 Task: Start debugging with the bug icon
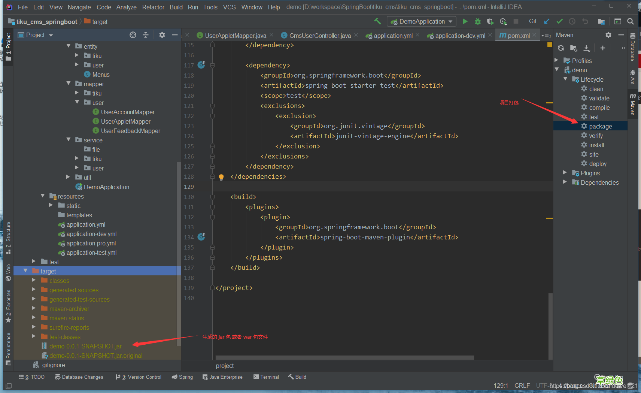pos(478,21)
